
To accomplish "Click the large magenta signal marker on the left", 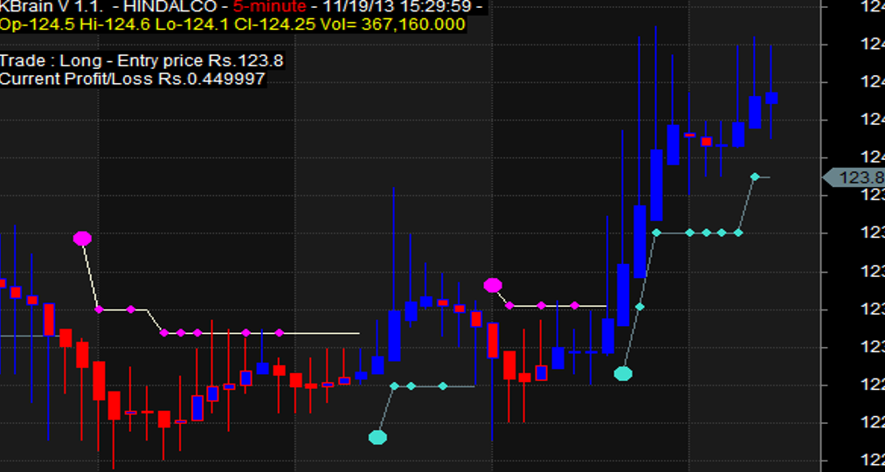I will [82, 239].
